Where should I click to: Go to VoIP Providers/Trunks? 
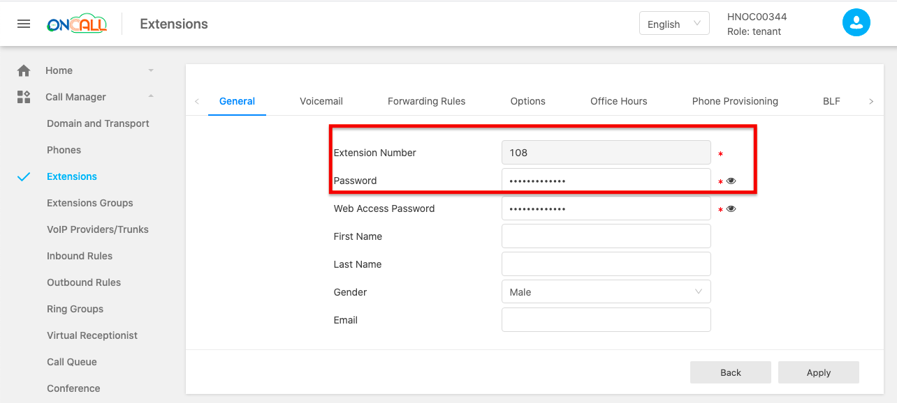98,229
